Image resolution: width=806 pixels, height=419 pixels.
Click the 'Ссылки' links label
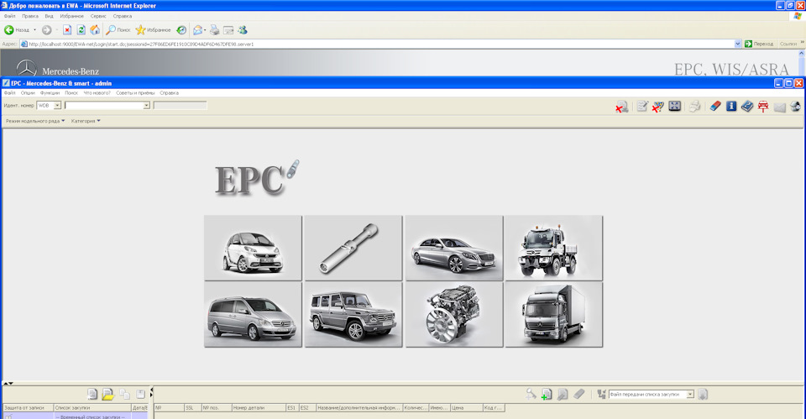[788, 45]
